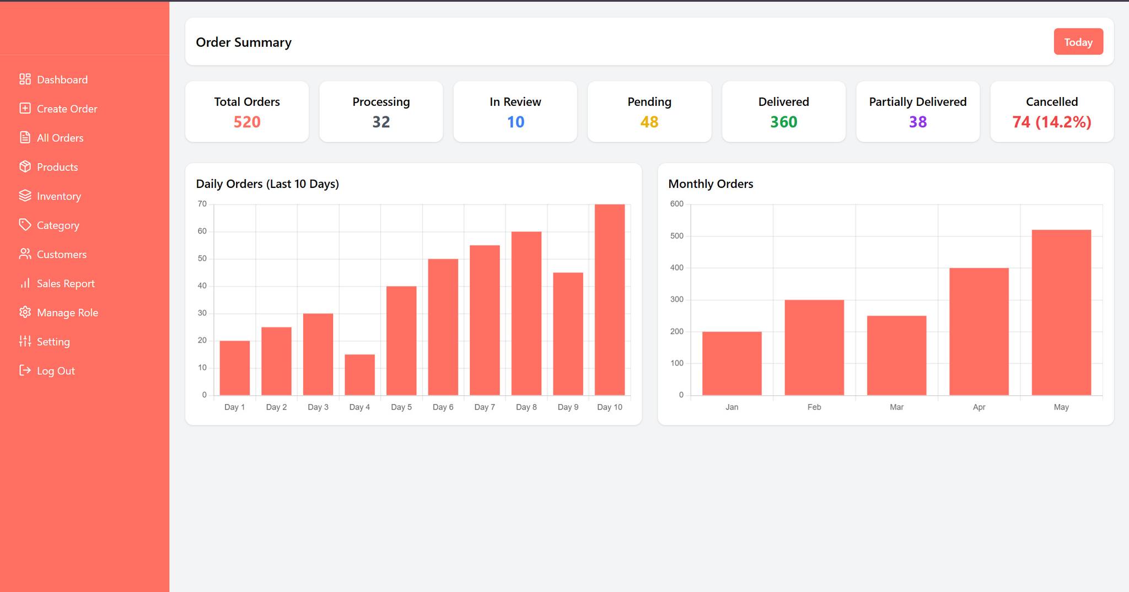
Task: Click the Create Order plus icon
Action: [x=25, y=109]
